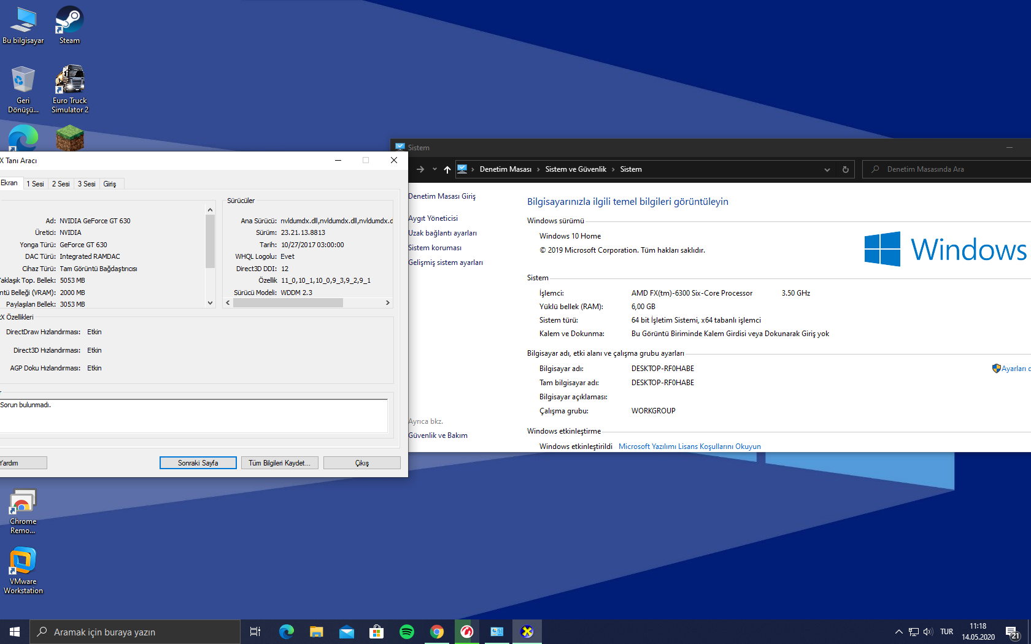
Task: Expand the address bar history dropdown
Action: pyautogui.click(x=827, y=170)
